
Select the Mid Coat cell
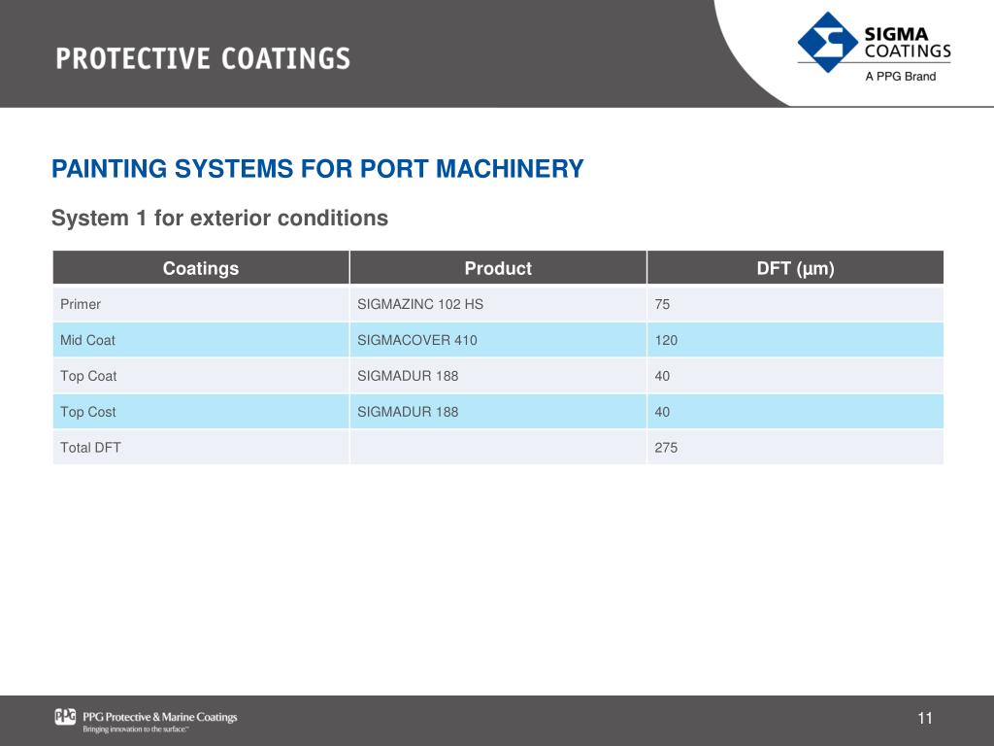point(201,340)
